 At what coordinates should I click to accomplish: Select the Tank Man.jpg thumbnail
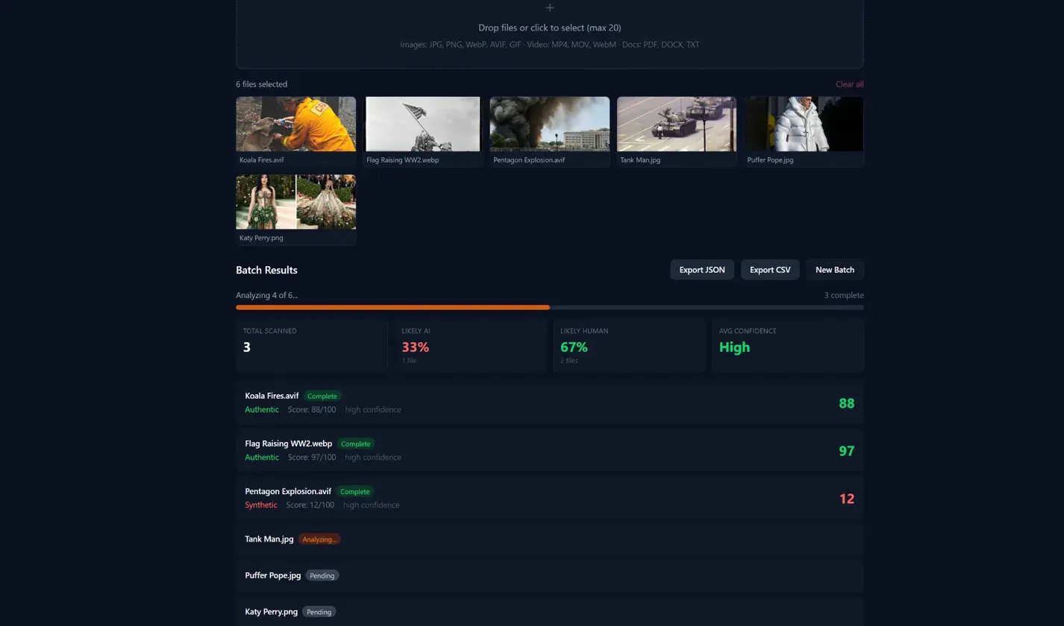pos(677,132)
